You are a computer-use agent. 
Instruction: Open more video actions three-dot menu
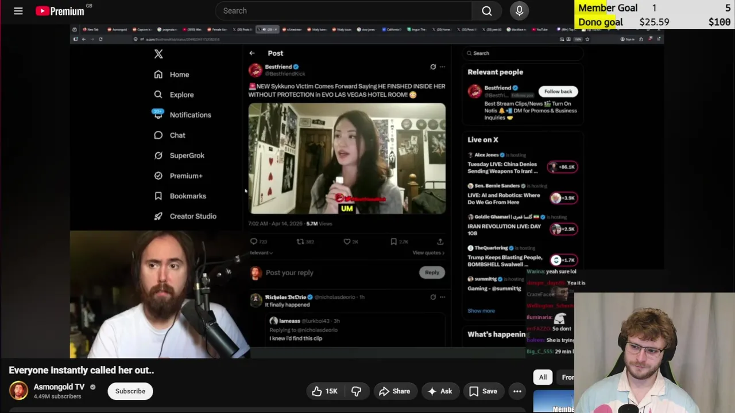coord(517,391)
